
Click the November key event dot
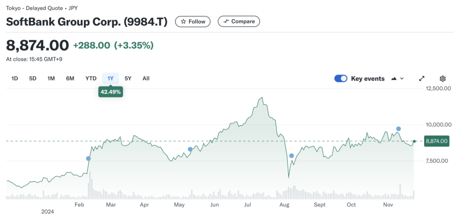click(x=398, y=129)
